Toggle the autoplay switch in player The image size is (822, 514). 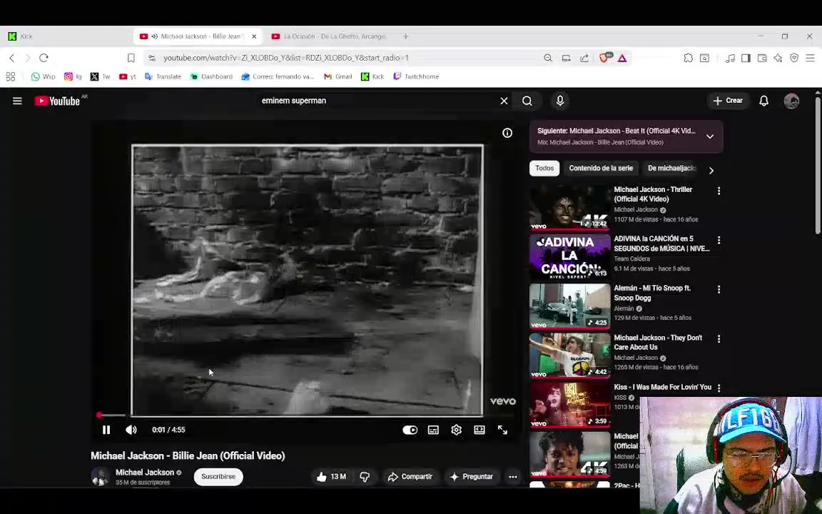point(410,430)
